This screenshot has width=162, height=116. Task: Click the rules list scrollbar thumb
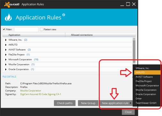click(x=134, y=52)
